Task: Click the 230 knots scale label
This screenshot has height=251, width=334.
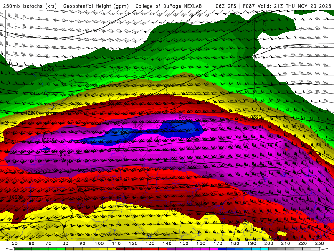Action: coord(319,243)
